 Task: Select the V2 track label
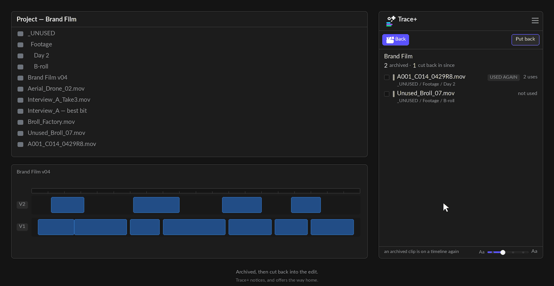pyautogui.click(x=22, y=204)
